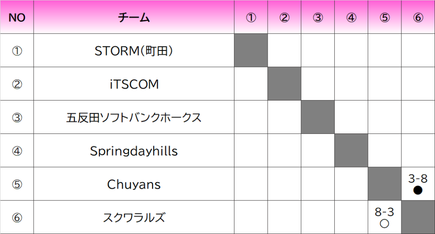Click row number ② beside iTSCOM
435x234 pixels.
(x=17, y=84)
